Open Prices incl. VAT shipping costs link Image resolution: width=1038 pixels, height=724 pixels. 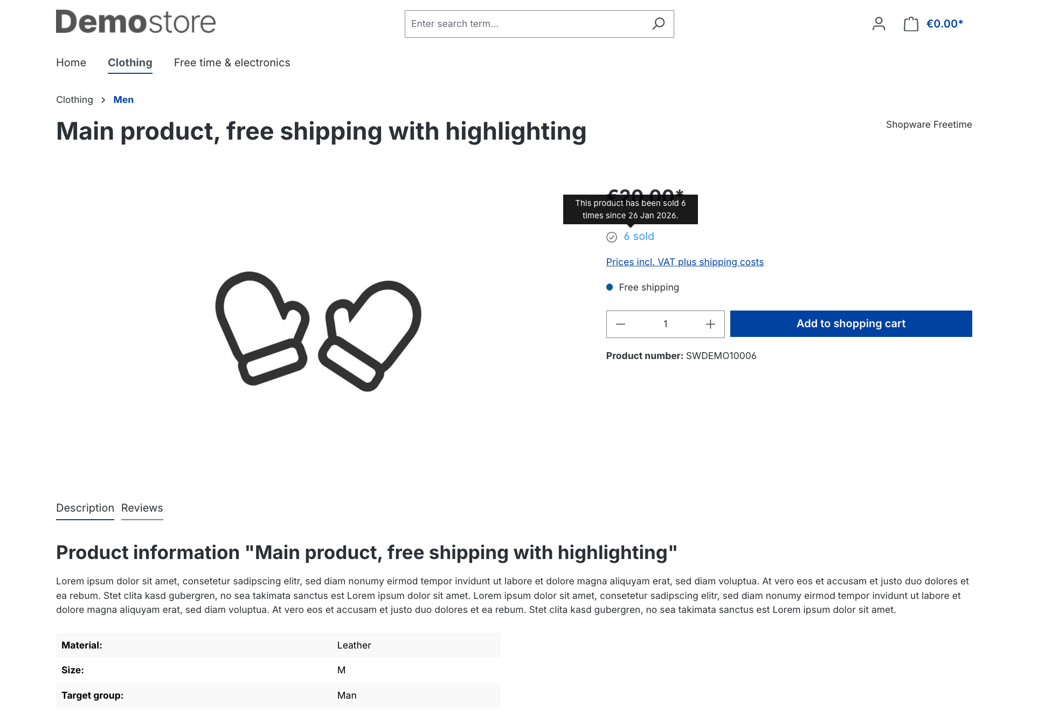click(x=684, y=262)
